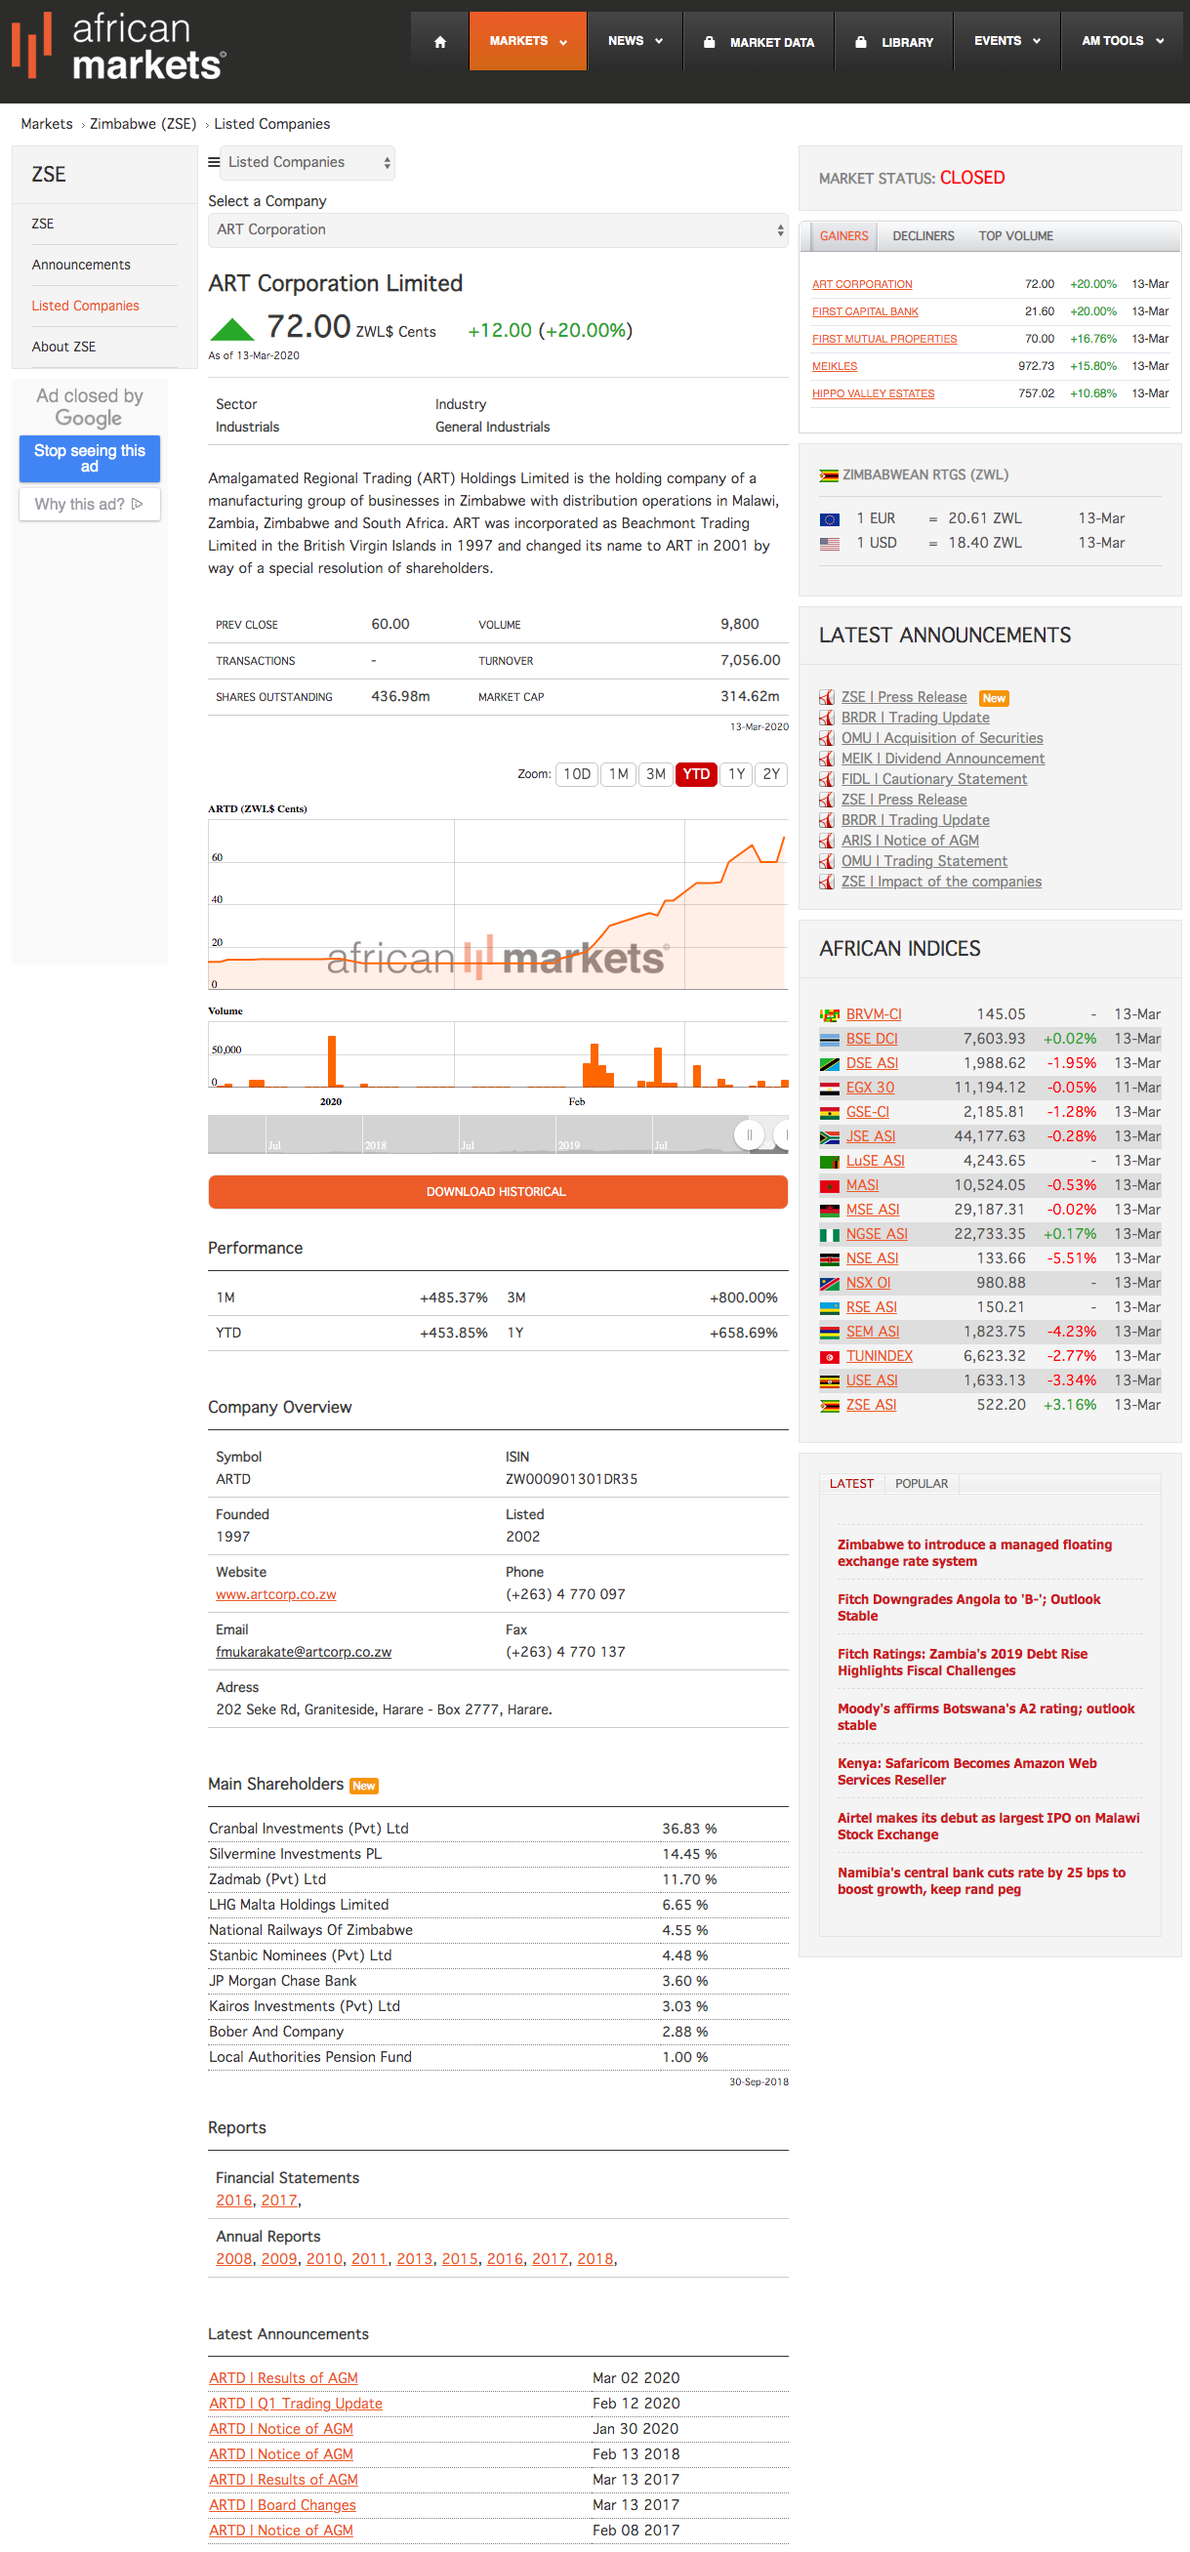Click the left handle of chart range slider
This screenshot has width=1190, height=2552.
[x=748, y=1135]
